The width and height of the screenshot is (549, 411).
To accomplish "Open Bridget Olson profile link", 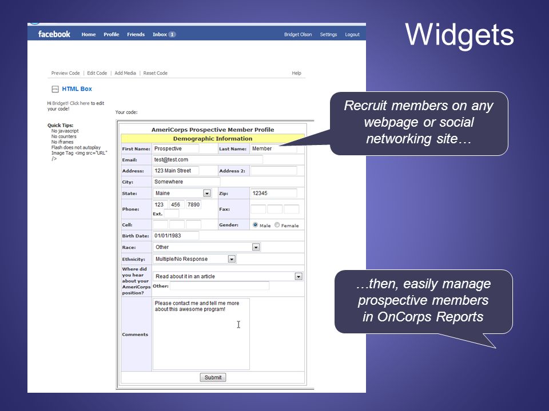I will point(298,34).
